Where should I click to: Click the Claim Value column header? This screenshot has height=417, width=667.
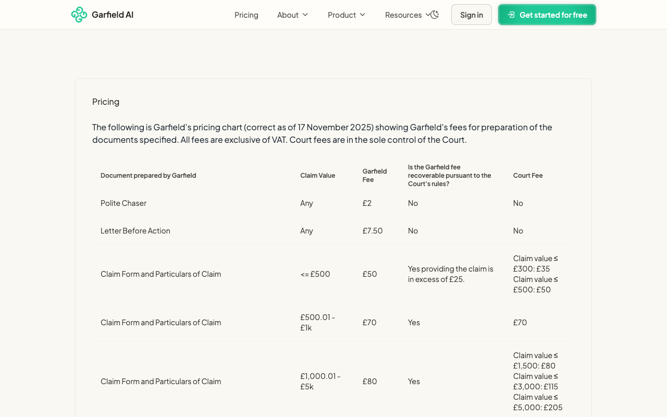coord(318,176)
